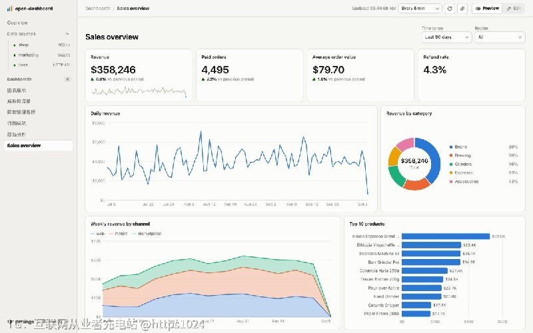Click the Burr Grinder Pro bar
This screenshot has height=333, width=533.
click(430, 262)
